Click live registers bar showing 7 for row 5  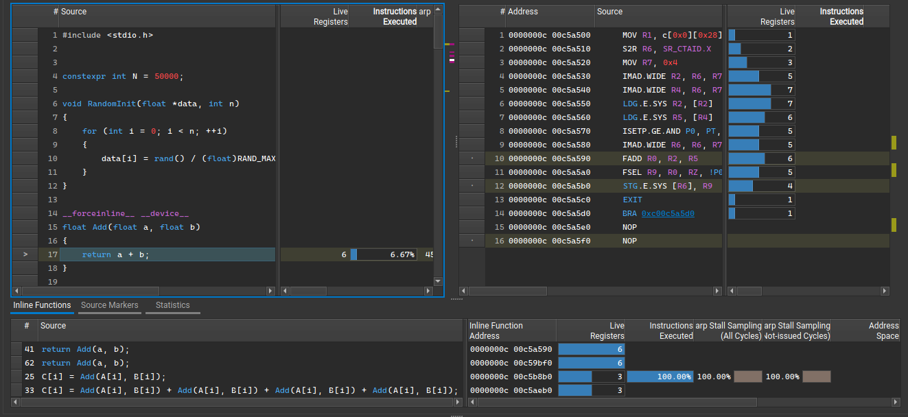pyautogui.click(x=762, y=90)
